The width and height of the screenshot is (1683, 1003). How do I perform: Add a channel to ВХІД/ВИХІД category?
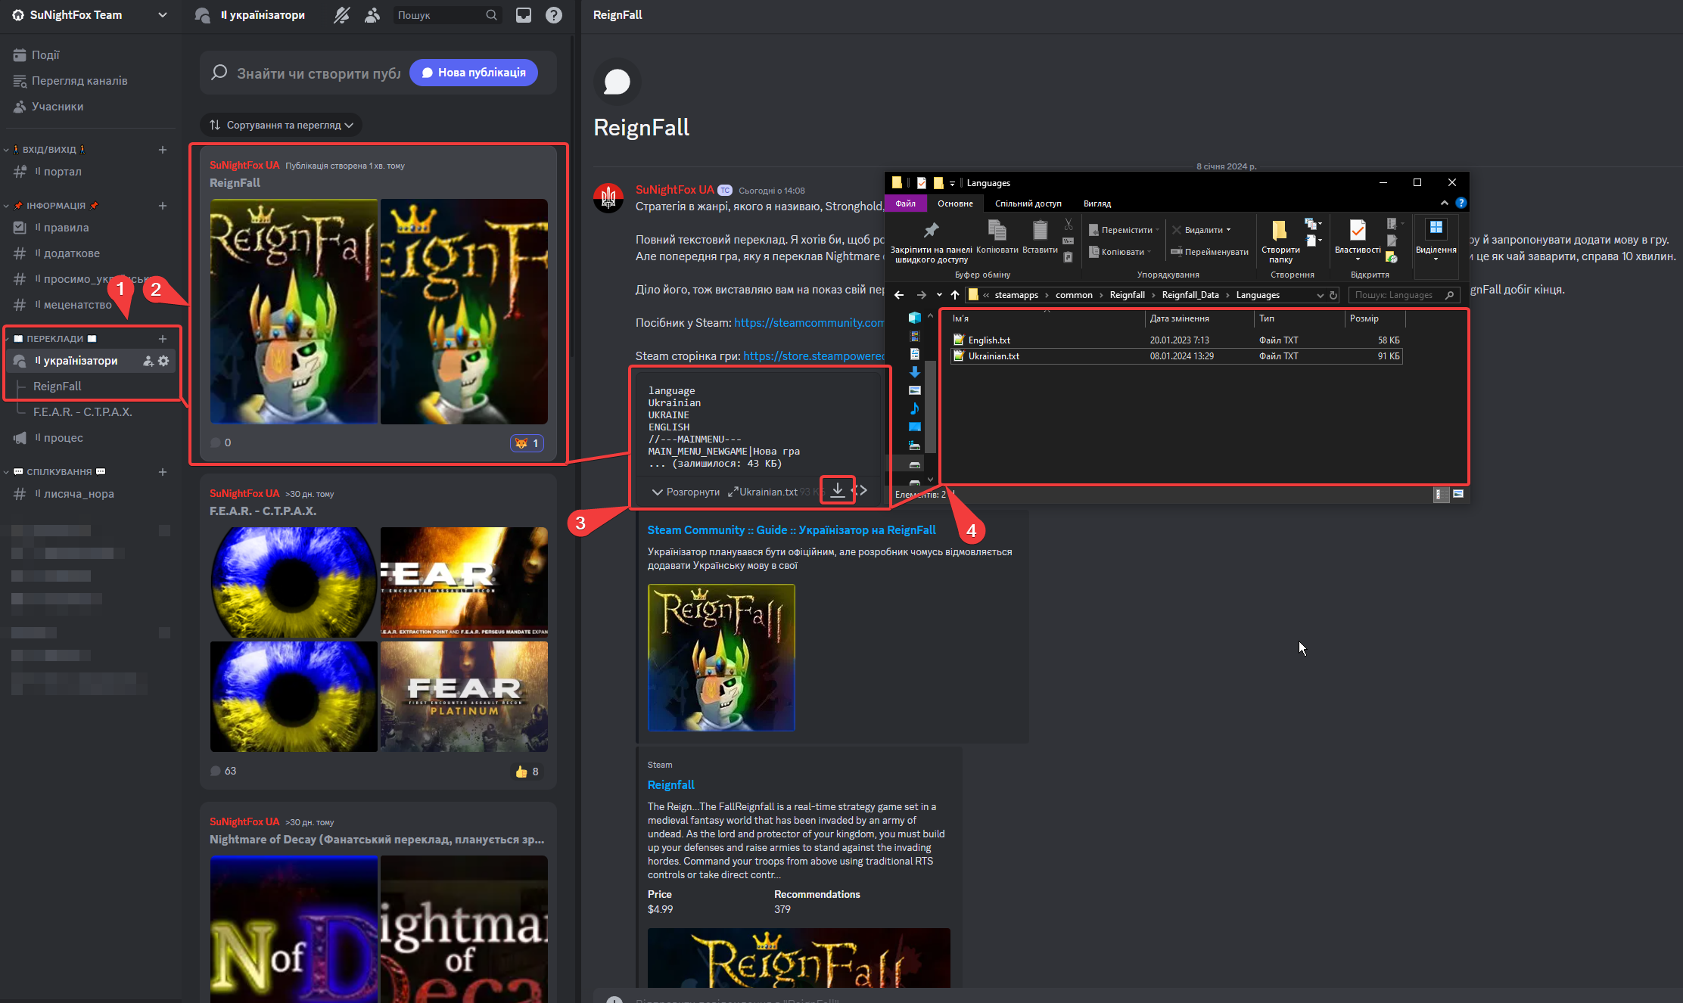[x=163, y=150]
